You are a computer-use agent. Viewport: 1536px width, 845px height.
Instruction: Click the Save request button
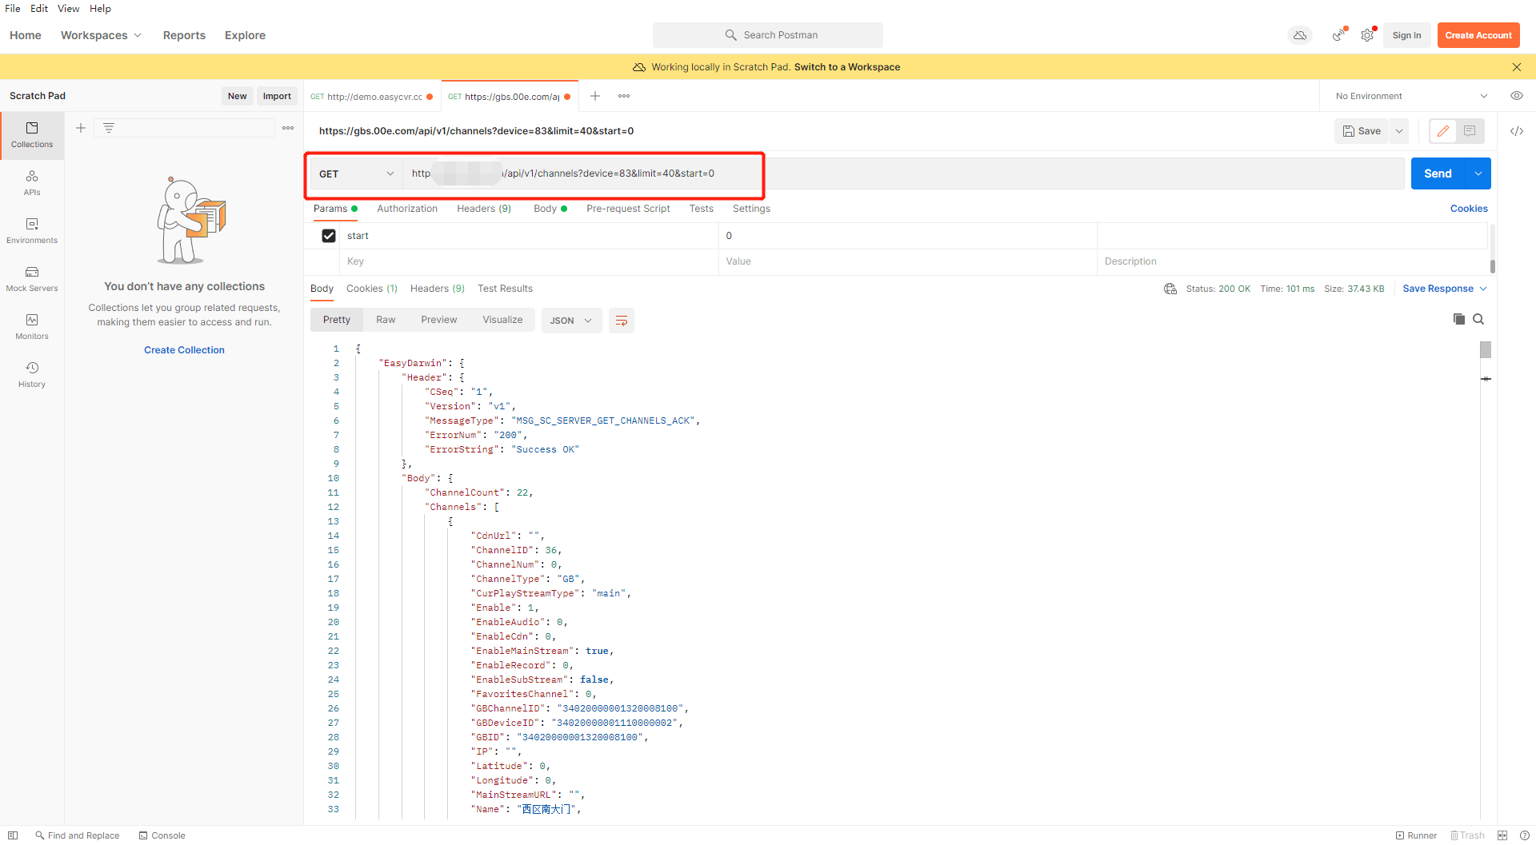click(x=1362, y=131)
